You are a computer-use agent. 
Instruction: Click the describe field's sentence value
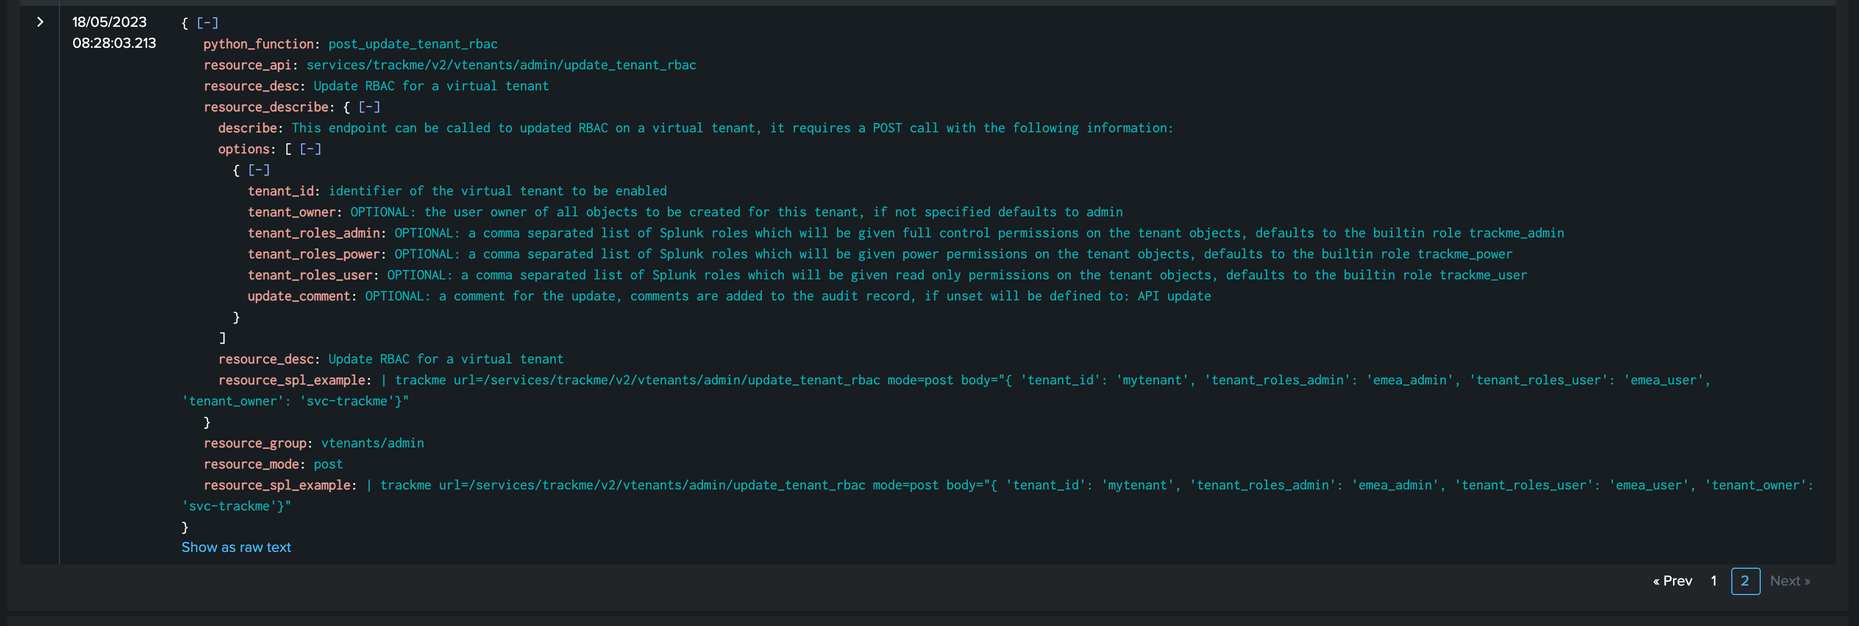(732, 128)
